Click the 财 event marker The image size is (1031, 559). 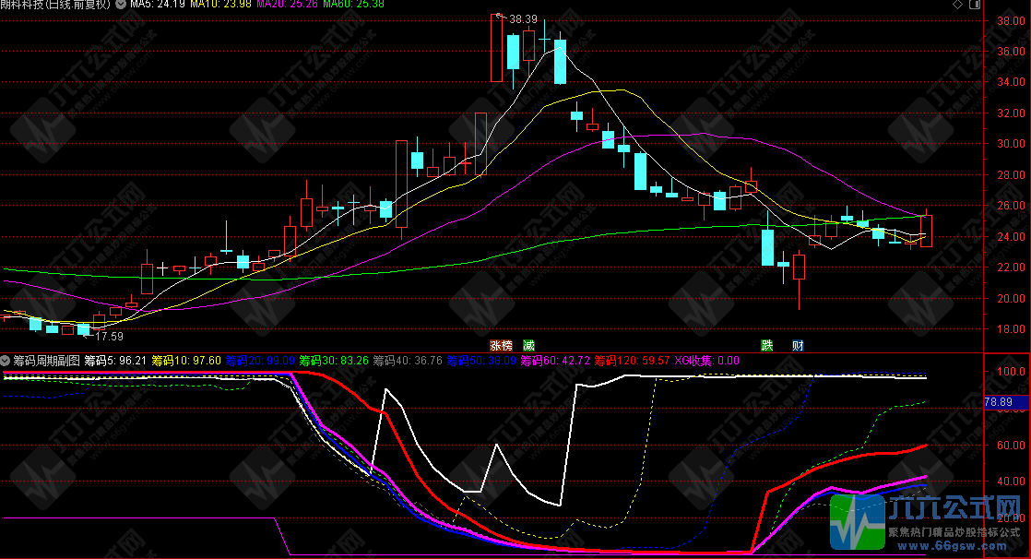797,345
